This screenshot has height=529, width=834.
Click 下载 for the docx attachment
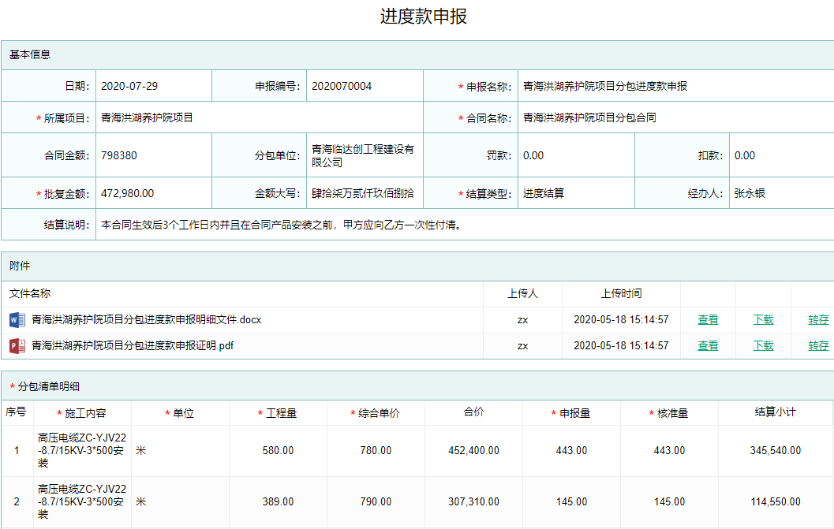click(x=763, y=320)
